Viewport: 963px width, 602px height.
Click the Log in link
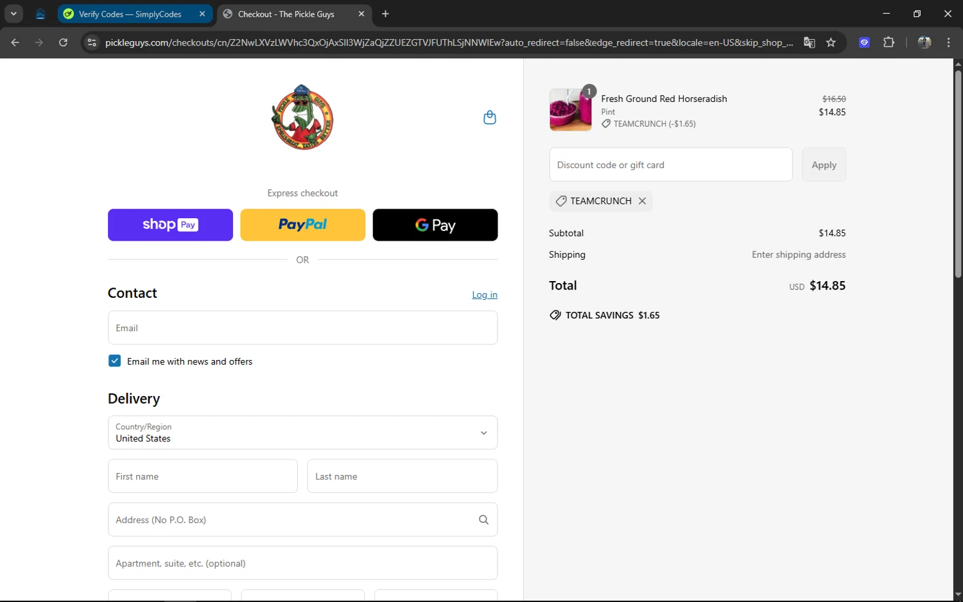(485, 295)
